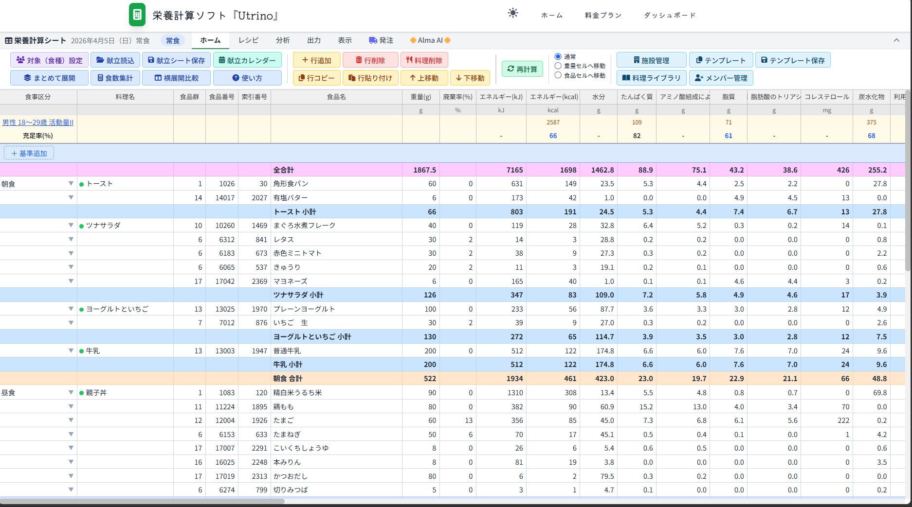The height and width of the screenshot is (507, 912).
Task: Select the 通常 radio option
Action: (x=558, y=57)
